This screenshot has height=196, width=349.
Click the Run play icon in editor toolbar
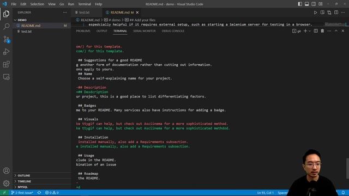tap(315, 13)
